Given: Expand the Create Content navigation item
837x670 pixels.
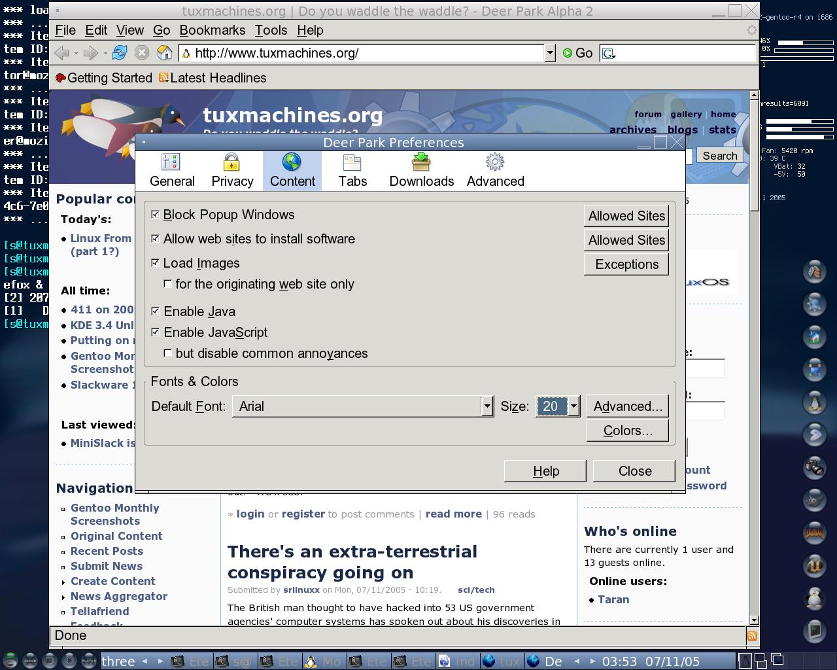Looking at the screenshot, I should [112, 581].
